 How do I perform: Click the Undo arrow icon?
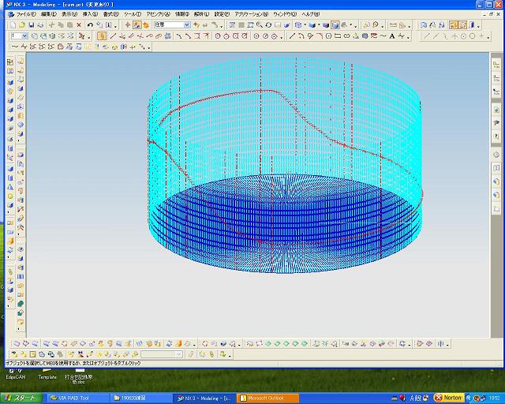point(90,25)
